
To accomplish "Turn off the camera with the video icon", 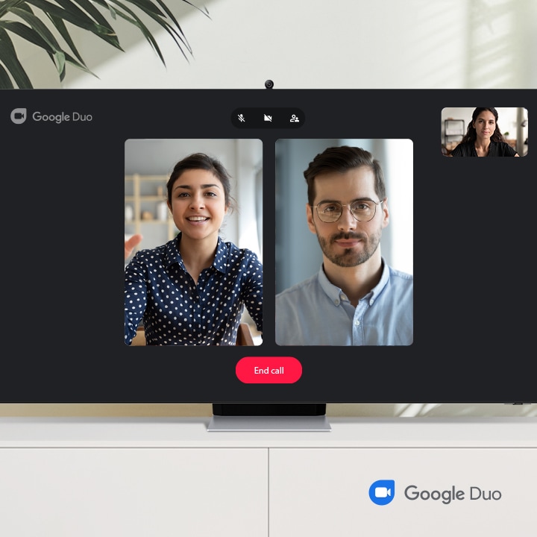I will 268,118.
